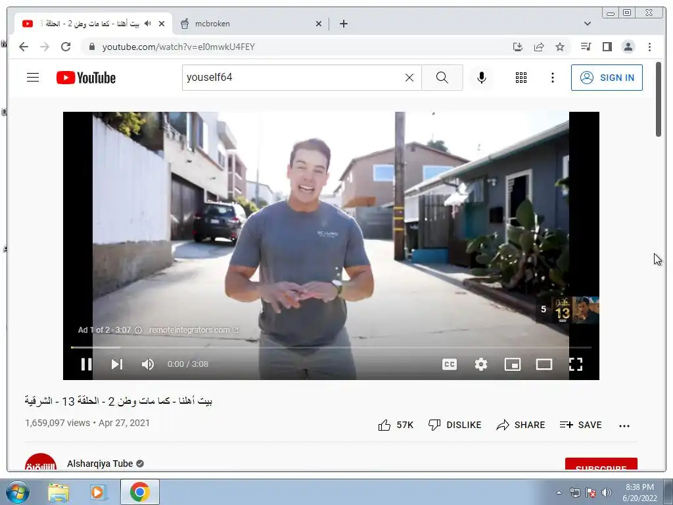Open Alsharqiya Tube channel name

[100, 464]
